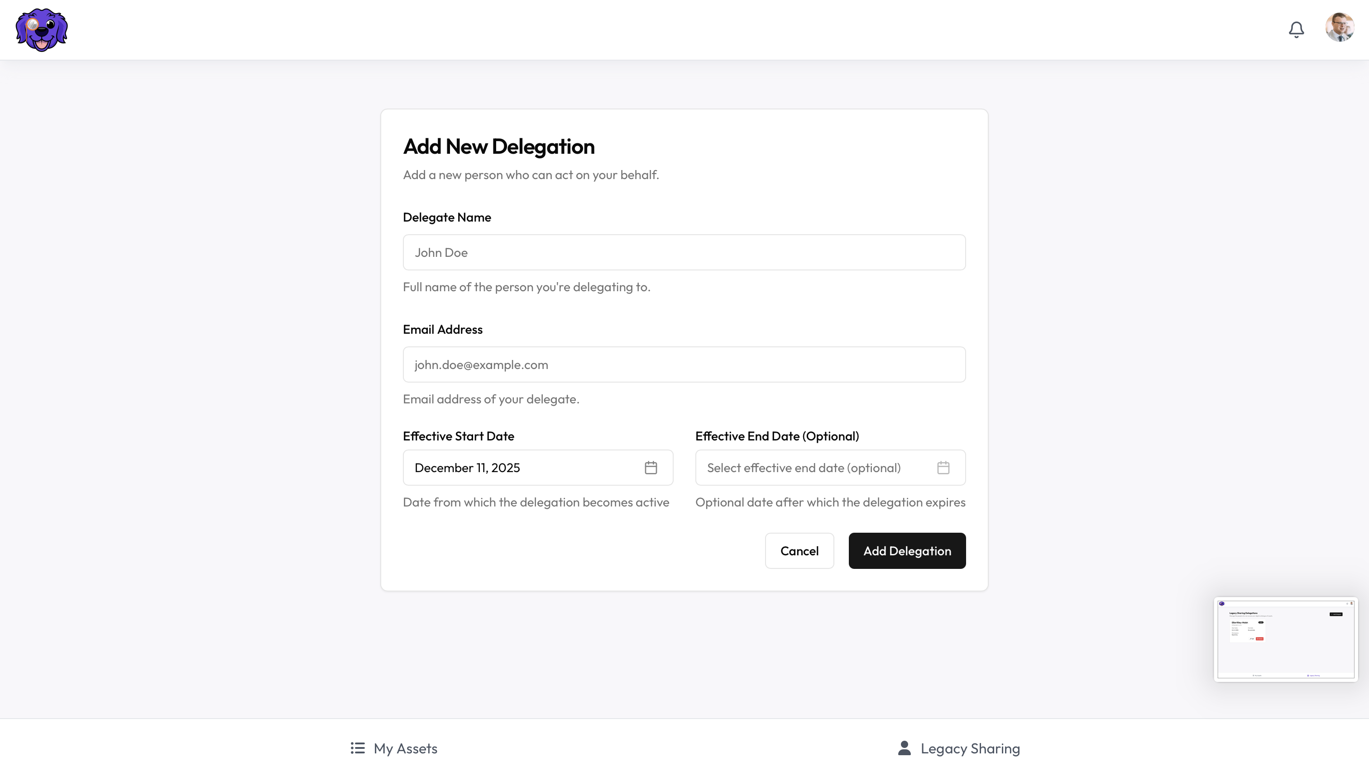Image resolution: width=1369 pixels, height=776 pixels.
Task: Focus the Delegate Name input field
Action: coord(684,252)
